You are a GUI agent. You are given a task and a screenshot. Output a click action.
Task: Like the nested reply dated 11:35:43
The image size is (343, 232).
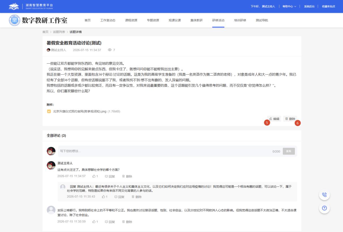click(105, 197)
